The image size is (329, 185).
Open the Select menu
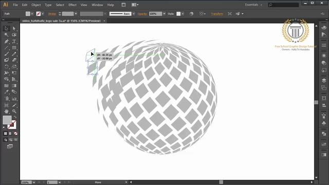click(60, 5)
